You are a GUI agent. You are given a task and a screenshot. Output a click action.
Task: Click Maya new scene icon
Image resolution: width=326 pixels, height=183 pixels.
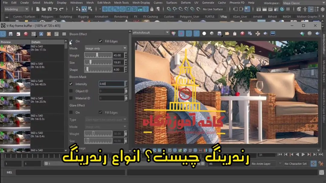[38, 9]
